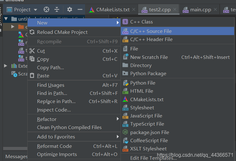
Task: Expand Add to Favorites submenu arrow
Action: [118, 137]
